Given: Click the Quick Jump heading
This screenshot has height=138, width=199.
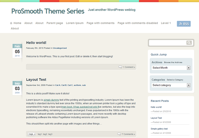Looking at the screenshot, I should [x=159, y=55].
